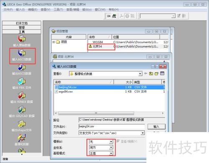Image resolution: width=209 pixels, height=163 pixels.
Task: Open the 模板 template dropdown
Action: pyautogui.click(x=111, y=142)
